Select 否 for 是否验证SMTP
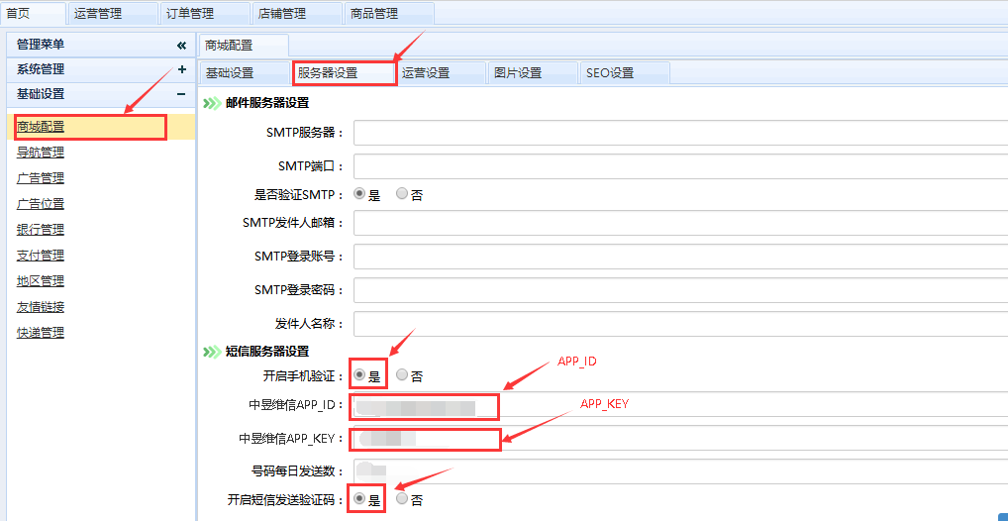Image resolution: width=1008 pixels, height=521 pixels. (x=402, y=195)
